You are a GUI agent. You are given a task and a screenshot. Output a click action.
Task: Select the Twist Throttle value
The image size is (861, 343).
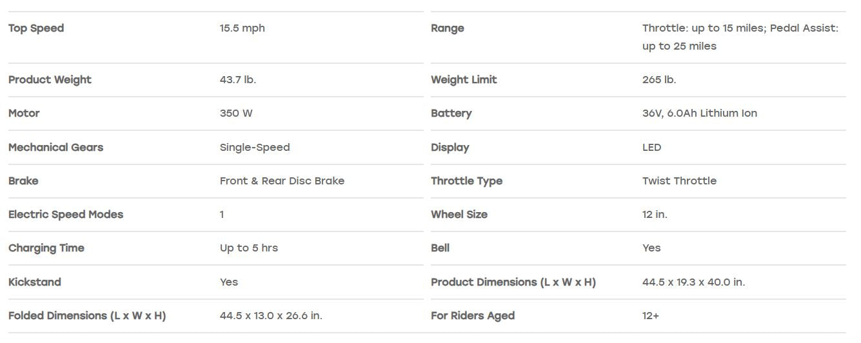[679, 181]
